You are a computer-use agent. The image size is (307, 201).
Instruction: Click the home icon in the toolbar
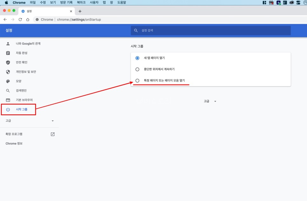click(28, 19)
